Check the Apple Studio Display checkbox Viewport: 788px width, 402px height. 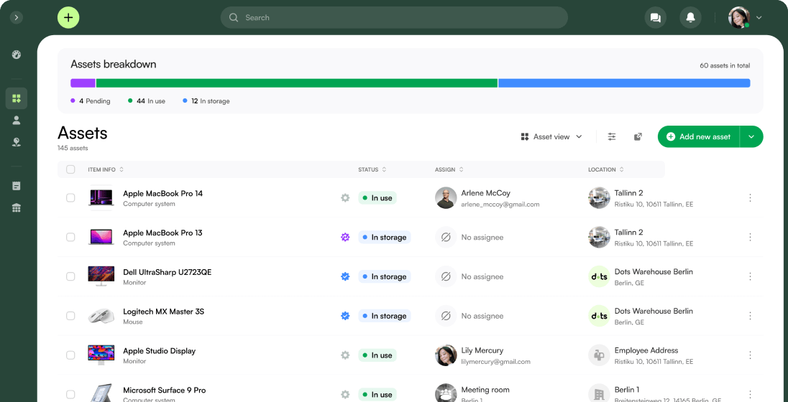click(70, 355)
